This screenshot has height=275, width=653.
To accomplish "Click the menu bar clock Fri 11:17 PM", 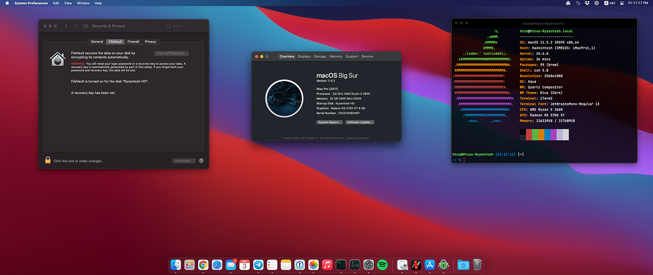I will click(x=638, y=3).
